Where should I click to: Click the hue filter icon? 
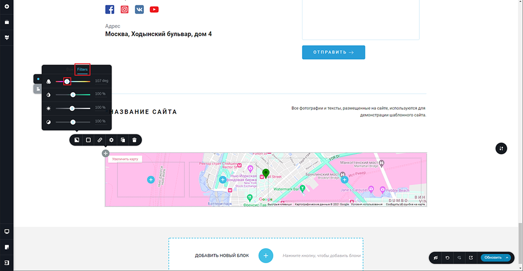pyautogui.click(x=49, y=81)
